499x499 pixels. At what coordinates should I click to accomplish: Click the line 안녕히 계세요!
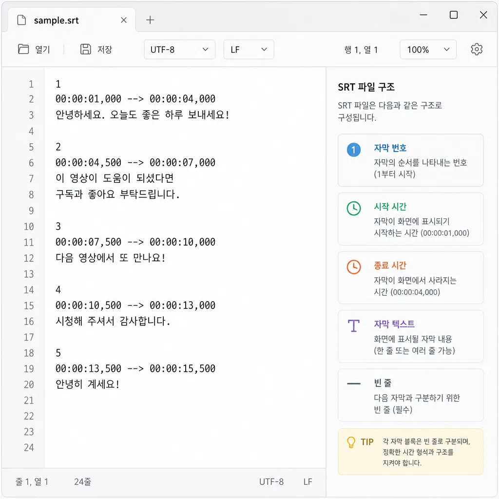click(88, 384)
